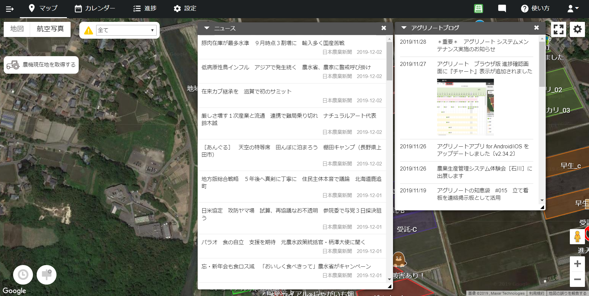Open blog post アグリノートの知恵袋 #015

(483, 194)
